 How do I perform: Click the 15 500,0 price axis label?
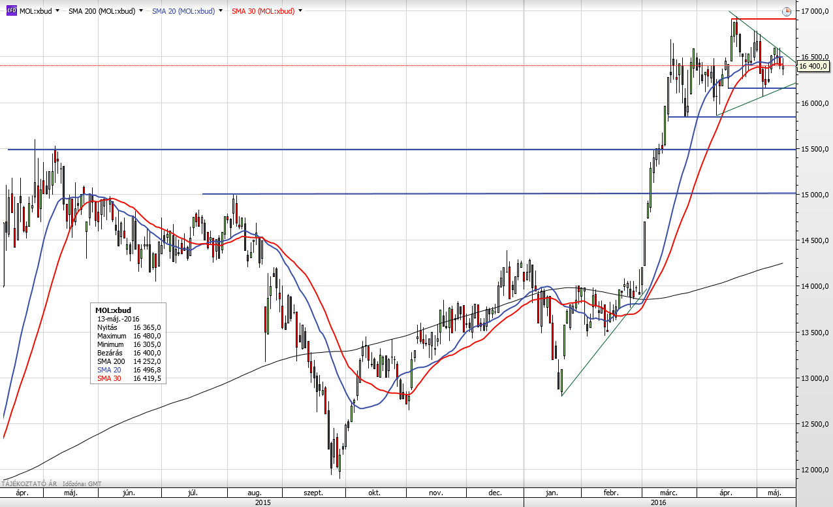(815, 149)
